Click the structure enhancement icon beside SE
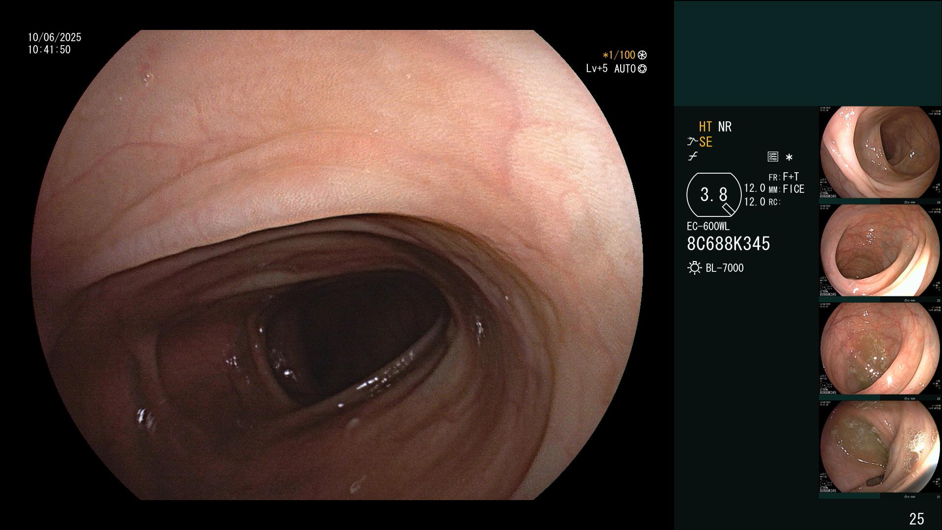The image size is (942, 530). [x=692, y=142]
